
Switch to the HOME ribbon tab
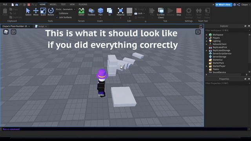42,4
